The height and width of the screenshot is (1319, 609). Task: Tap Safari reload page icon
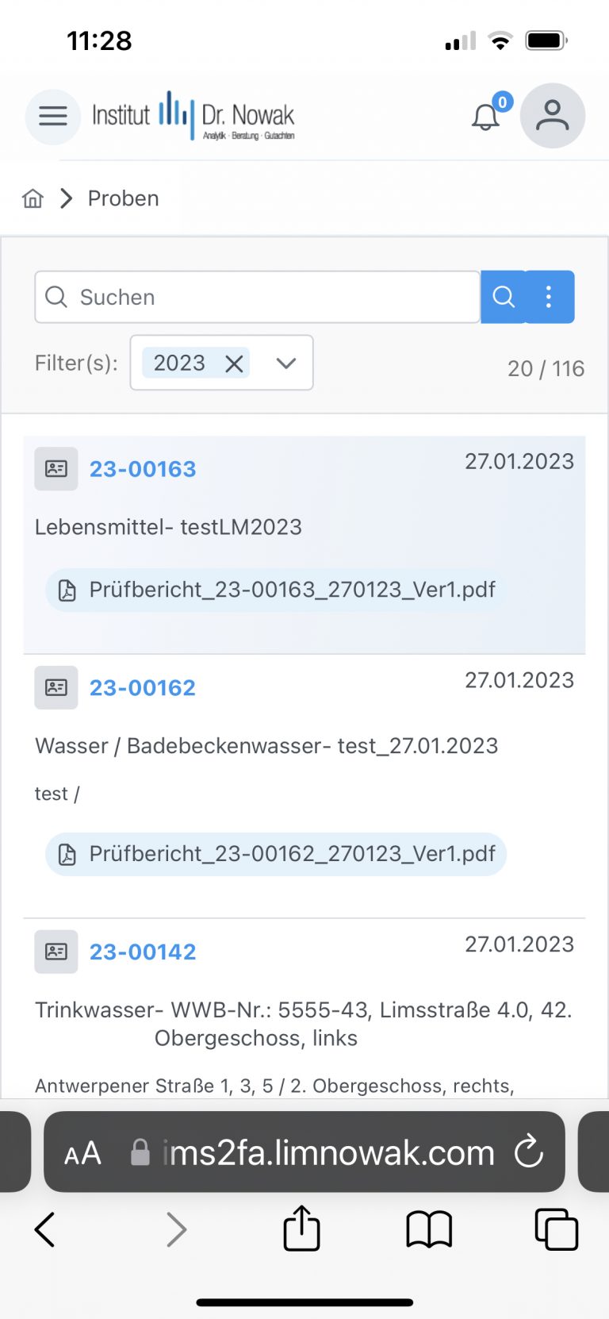coord(528,1152)
